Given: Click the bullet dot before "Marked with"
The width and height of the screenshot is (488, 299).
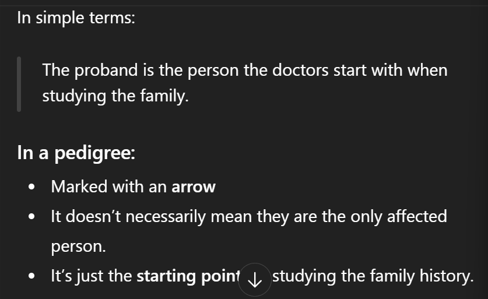Looking at the screenshot, I should click(x=32, y=188).
